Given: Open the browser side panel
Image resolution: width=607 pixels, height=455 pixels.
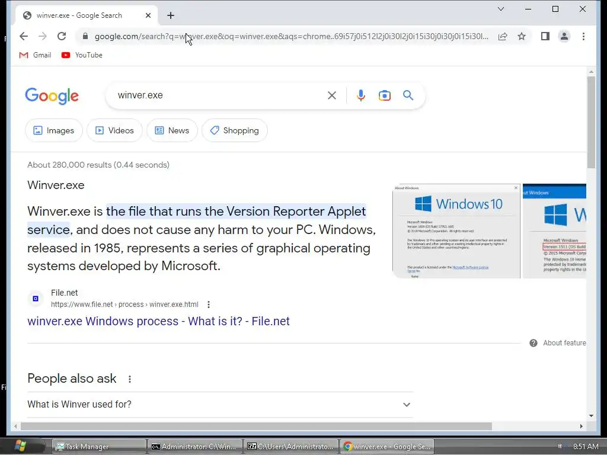Looking at the screenshot, I should [x=545, y=36].
